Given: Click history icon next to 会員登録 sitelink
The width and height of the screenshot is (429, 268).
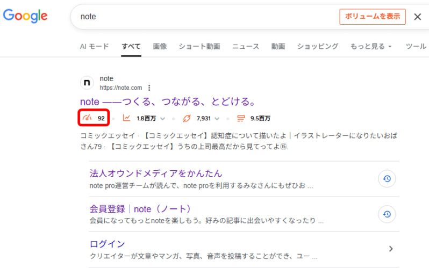Looking at the screenshot, I should (387, 214).
